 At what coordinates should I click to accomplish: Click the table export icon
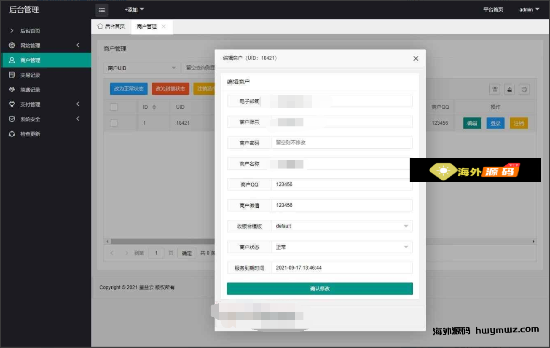point(510,89)
